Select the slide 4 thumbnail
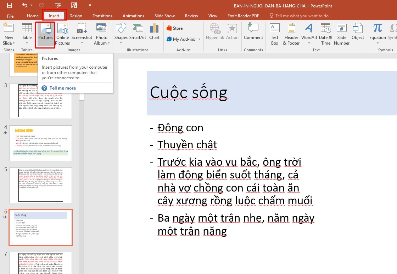The height and width of the screenshot is (274, 397). tap(40, 143)
